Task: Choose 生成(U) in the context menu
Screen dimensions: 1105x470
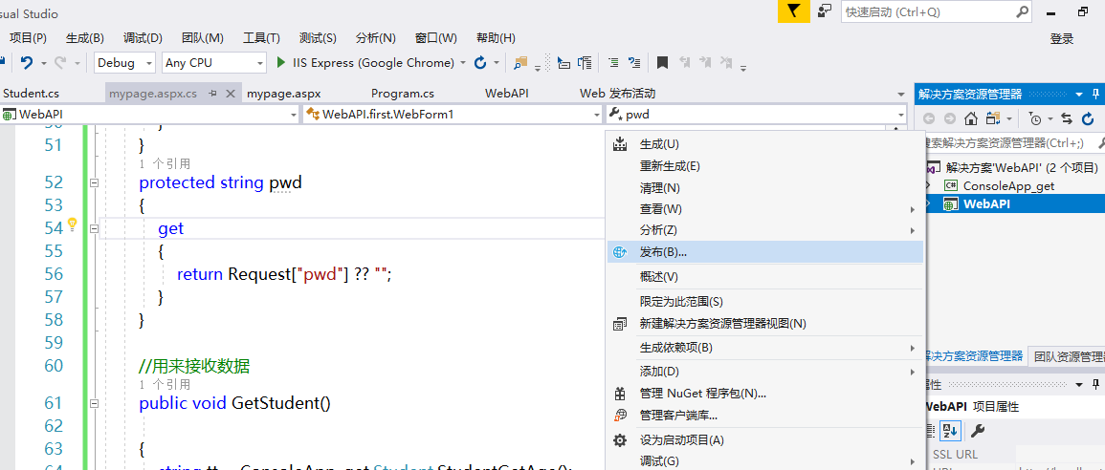Action: point(765,144)
